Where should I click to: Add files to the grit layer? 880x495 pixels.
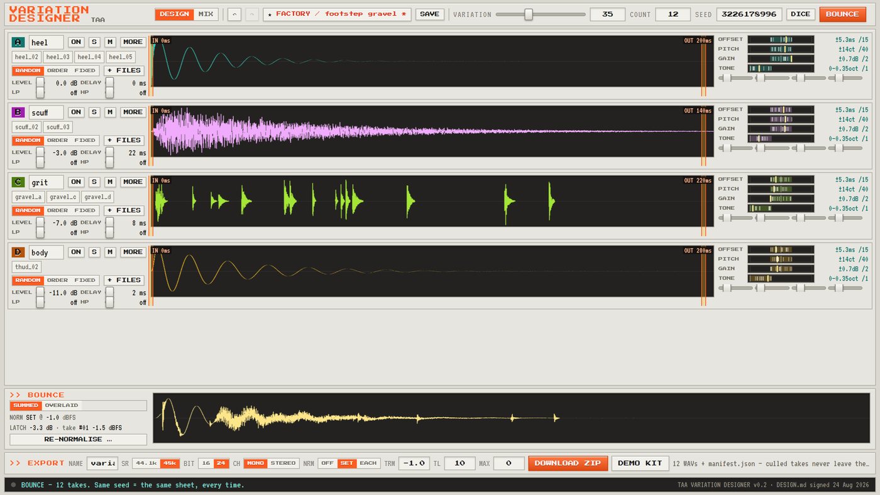pos(124,210)
